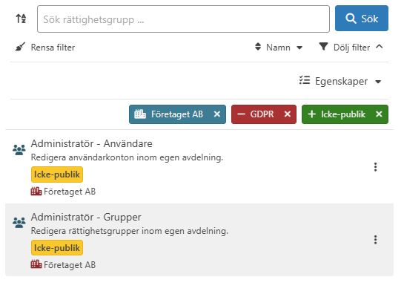Click the 'Rensa filter' link
The image size is (404, 297).
pyautogui.click(x=53, y=48)
